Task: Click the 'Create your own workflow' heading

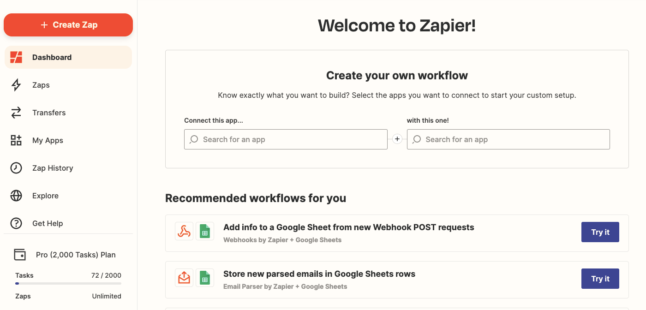Action: click(397, 76)
